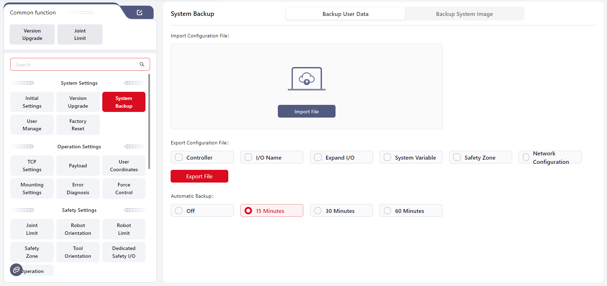This screenshot has height=286, width=607.
Task: Choose the 60 Minutes backup interval
Action: click(x=388, y=211)
